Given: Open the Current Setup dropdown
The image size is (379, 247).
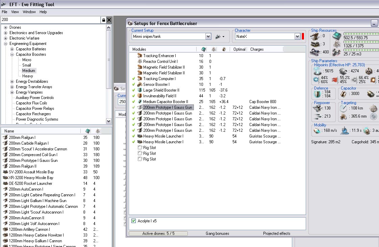Looking at the screenshot, I should 208,36.
